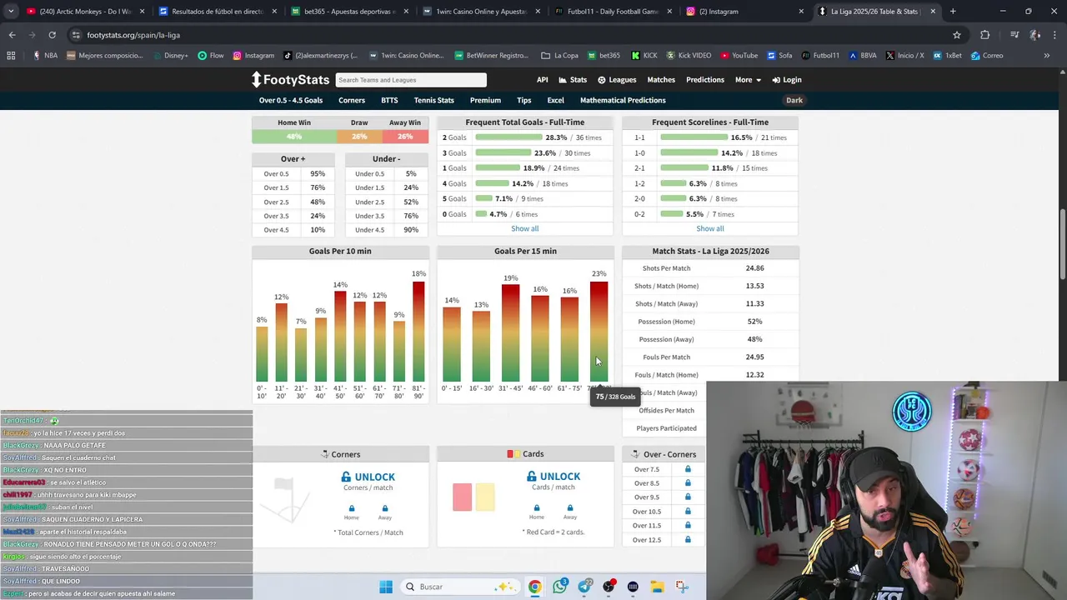Toggle Dark mode on FootyStats
This screenshot has width=1067, height=600.
click(x=794, y=100)
